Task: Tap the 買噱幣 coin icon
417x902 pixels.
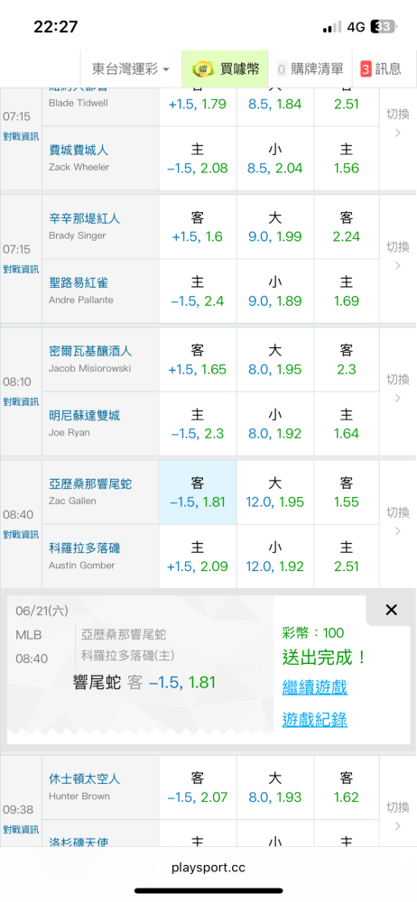Action: [200, 69]
